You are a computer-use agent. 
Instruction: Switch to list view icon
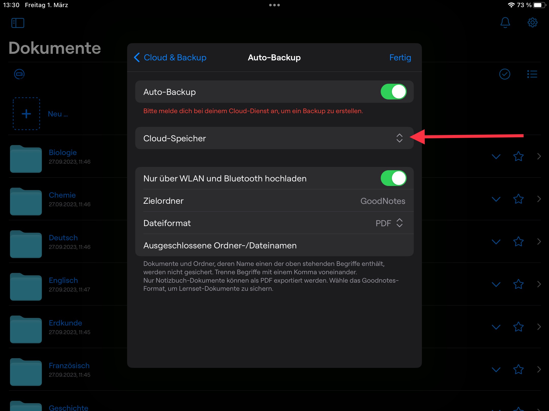click(x=532, y=74)
